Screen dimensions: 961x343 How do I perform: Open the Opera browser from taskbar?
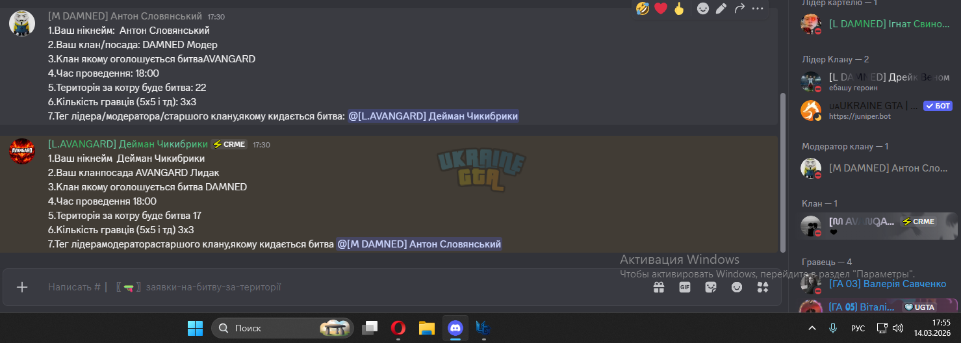coord(398,328)
